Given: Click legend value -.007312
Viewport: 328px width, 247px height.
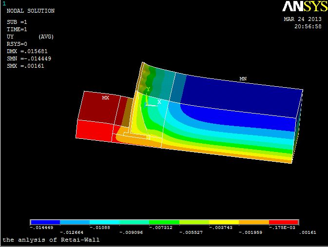Looking at the screenshot, I should [x=161, y=228].
